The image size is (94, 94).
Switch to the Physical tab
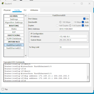click(7, 10)
